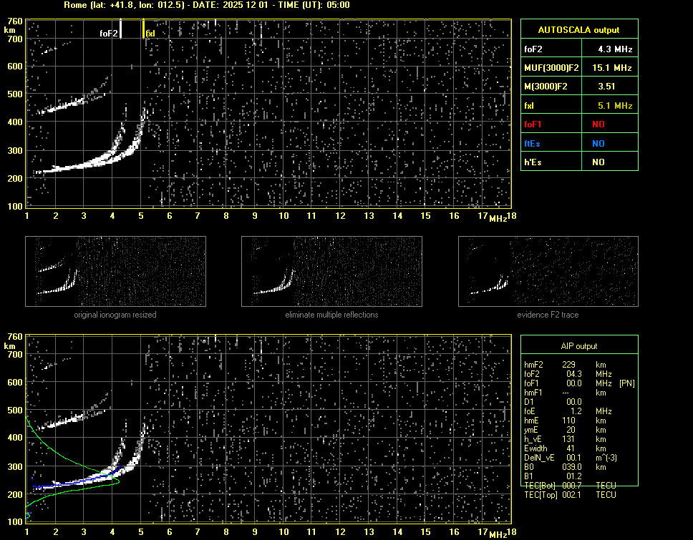Image resolution: width=693 pixels, height=540 pixels.
Task: Select the yellow fxI 5.1 MHz value
Action: pos(615,106)
